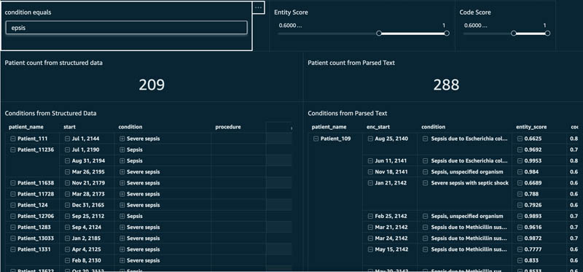Click the Code Score slider's left handle

pos(514,33)
